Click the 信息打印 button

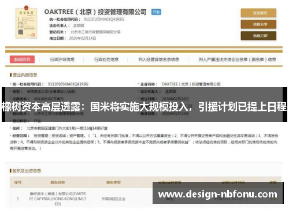[x=258, y=36]
